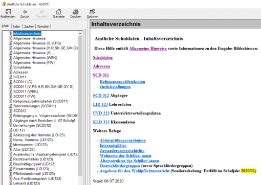Open the Deutschfördergruppen link
The height and width of the screenshot is (185, 261).
pyautogui.click(x=120, y=166)
